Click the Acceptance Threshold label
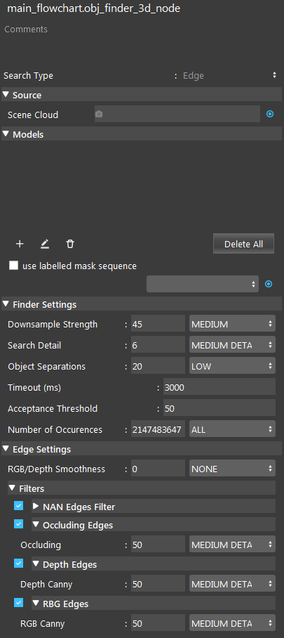Image resolution: width=284 pixels, height=638 pixels. tap(53, 408)
